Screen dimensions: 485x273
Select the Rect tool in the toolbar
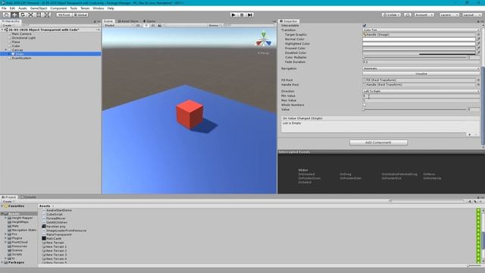tap(39, 15)
